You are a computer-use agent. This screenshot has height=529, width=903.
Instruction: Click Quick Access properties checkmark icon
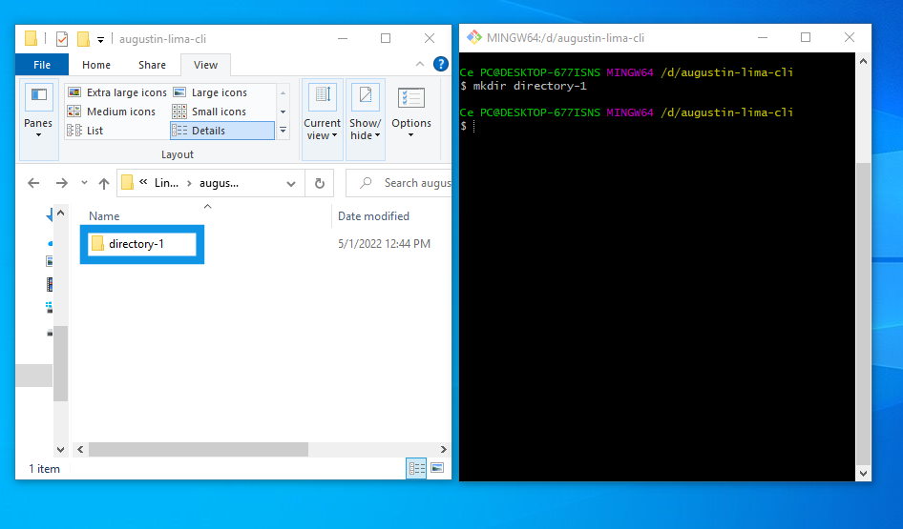pyautogui.click(x=62, y=39)
